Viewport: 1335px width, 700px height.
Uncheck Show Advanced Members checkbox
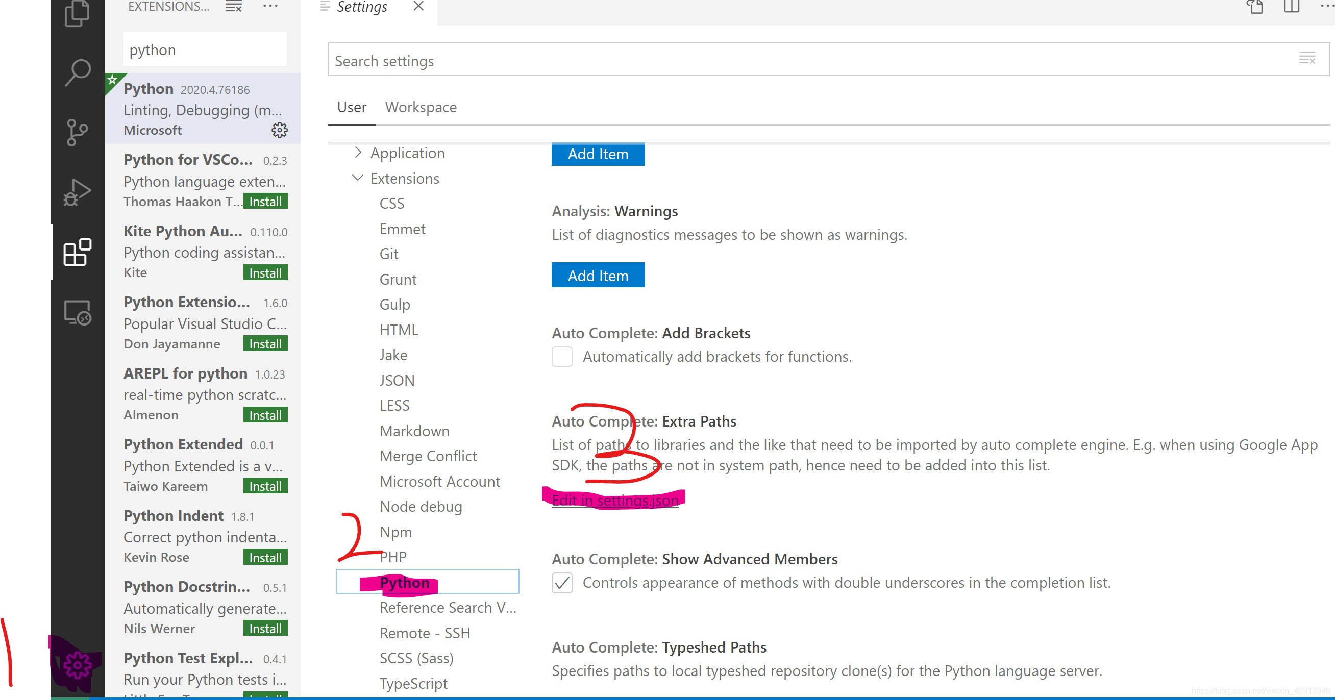[562, 582]
